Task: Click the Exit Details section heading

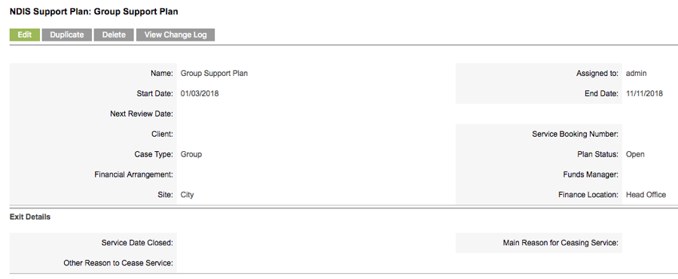Action: coord(30,217)
